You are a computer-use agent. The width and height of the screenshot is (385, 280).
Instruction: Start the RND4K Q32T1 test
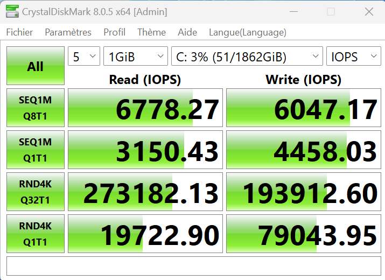pyautogui.click(x=36, y=192)
